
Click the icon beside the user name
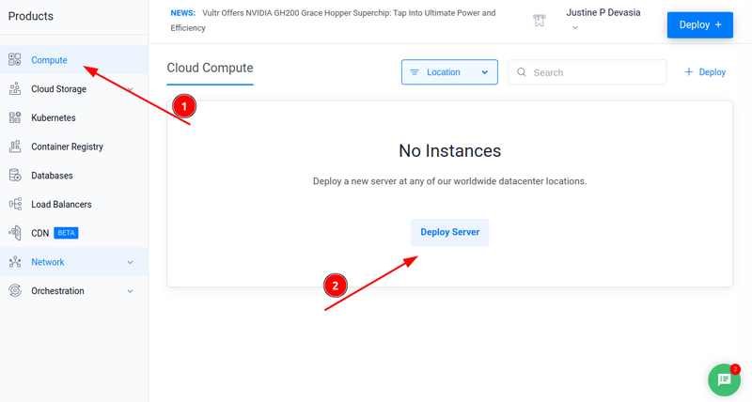pos(539,20)
